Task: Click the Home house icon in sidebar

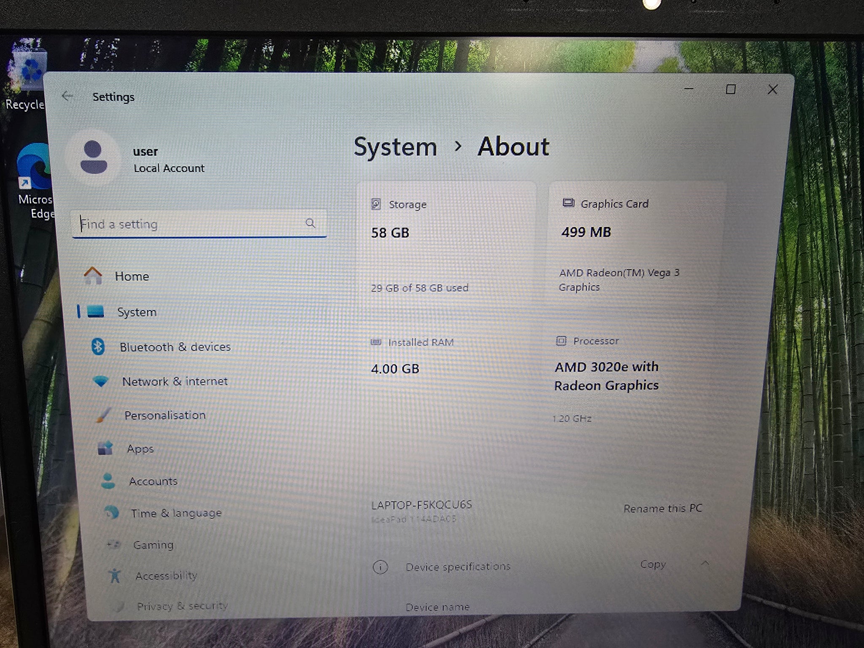Action: [93, 276]
